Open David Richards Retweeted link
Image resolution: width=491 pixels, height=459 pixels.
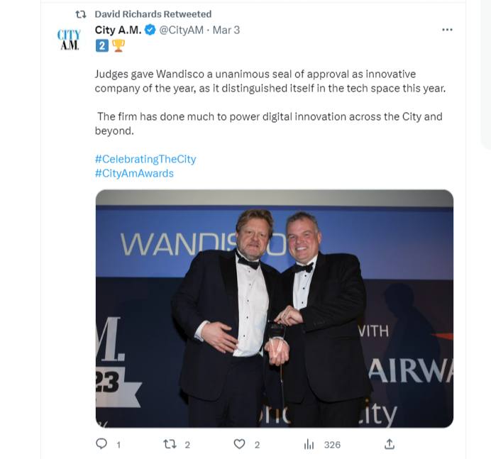pos(153,14)
